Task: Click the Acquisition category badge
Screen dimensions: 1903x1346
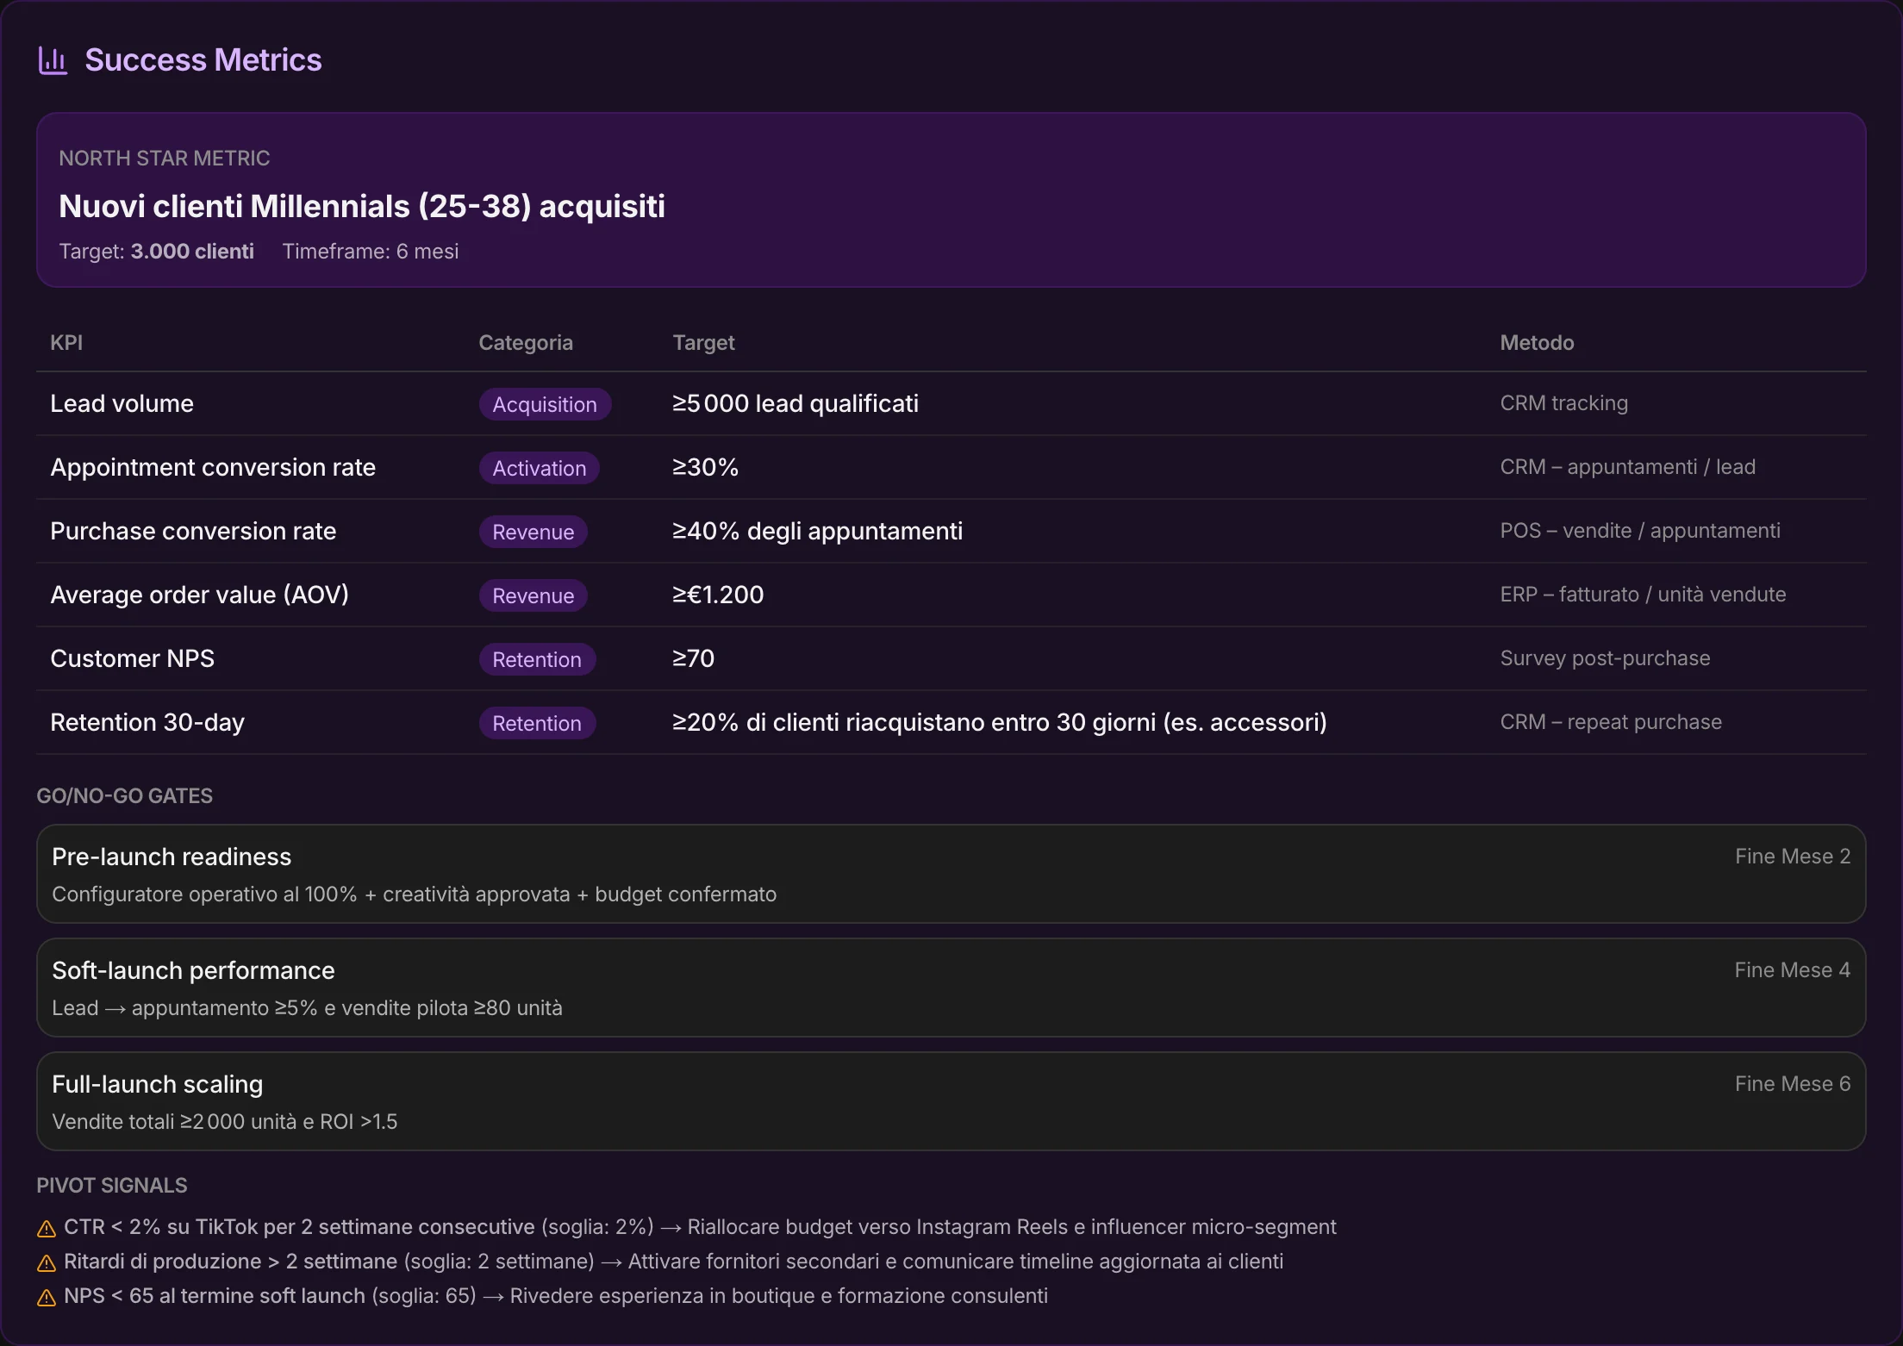Action: 545,404
